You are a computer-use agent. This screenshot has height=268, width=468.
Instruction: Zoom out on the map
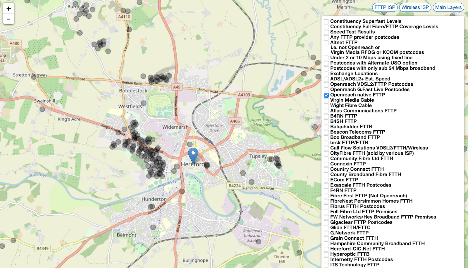8,19
